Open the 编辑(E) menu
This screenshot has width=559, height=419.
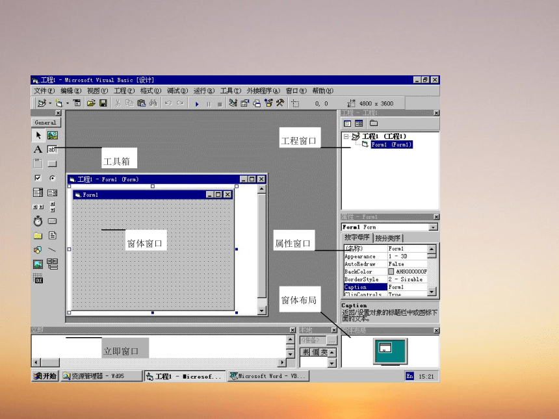click(x=71, y=91)
